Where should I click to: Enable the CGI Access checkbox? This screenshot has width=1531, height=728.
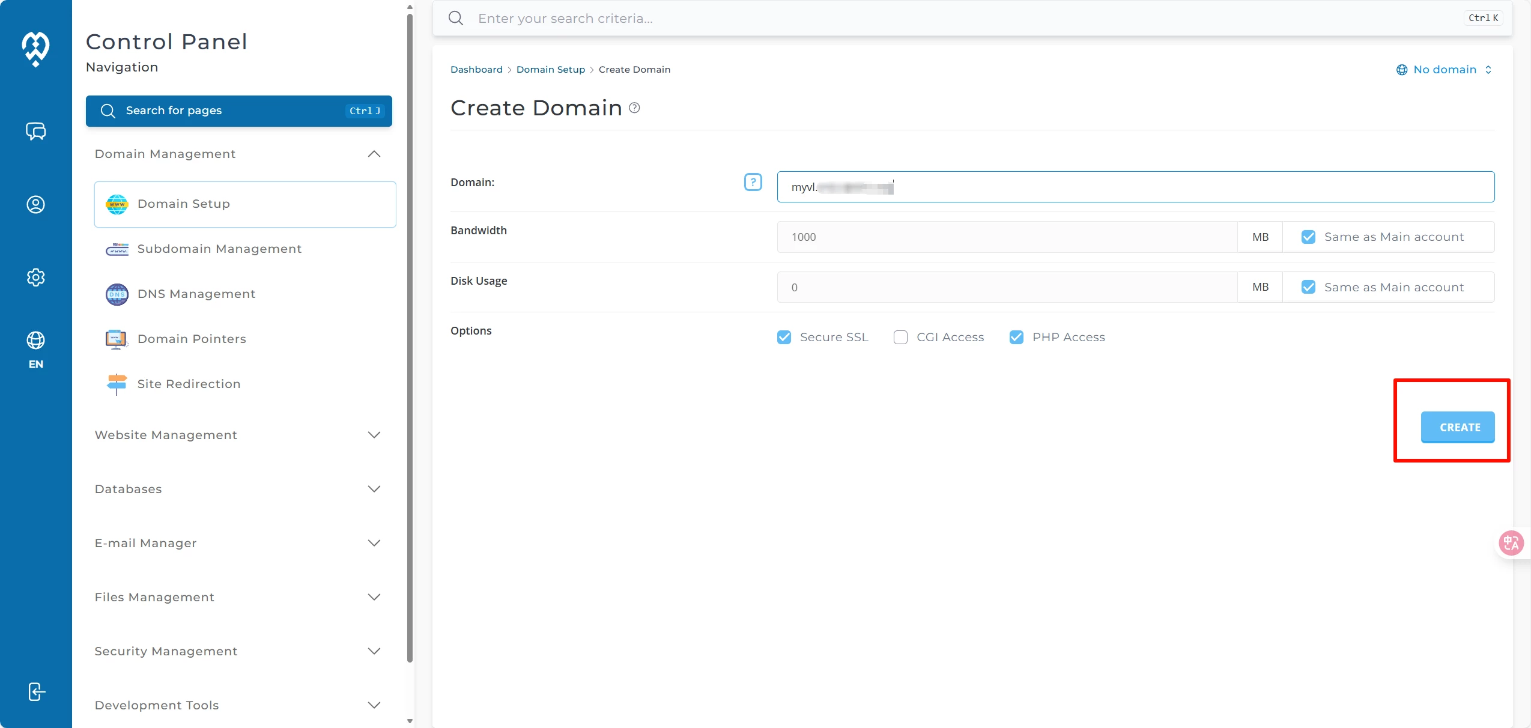(x=900, y=338)
